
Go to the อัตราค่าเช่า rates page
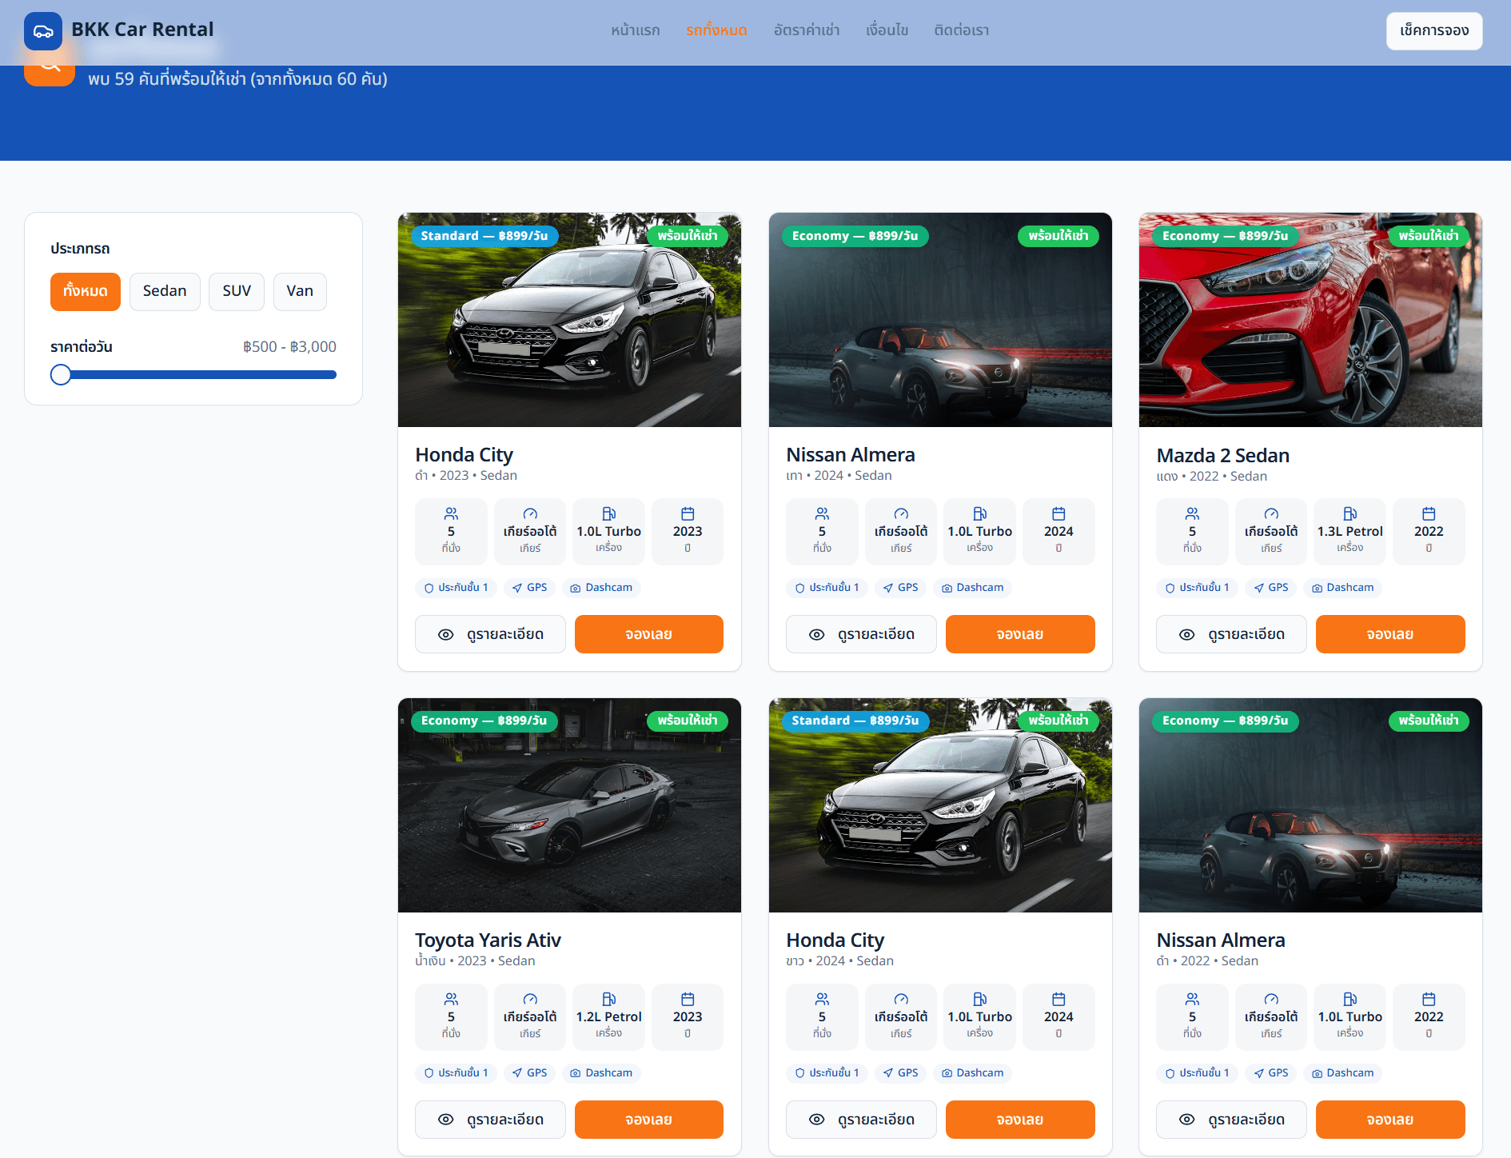point(807,30)
